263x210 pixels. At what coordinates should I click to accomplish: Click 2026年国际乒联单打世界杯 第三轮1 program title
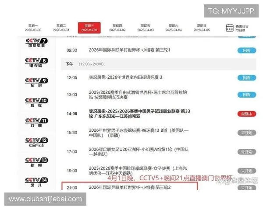(x=129, y=50)
